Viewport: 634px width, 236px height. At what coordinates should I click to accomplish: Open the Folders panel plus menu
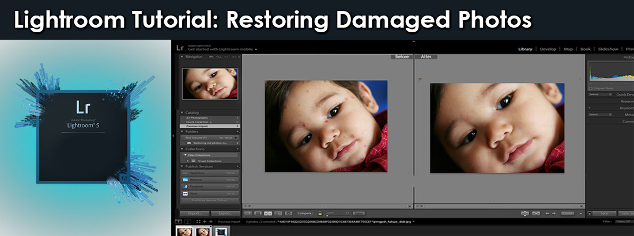click(x=237, y=132)
